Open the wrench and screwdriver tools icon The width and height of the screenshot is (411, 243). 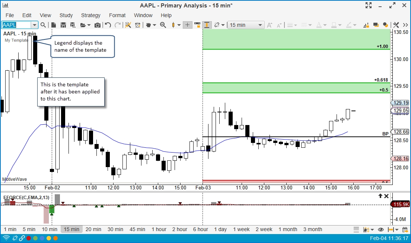tap(396, 25)
